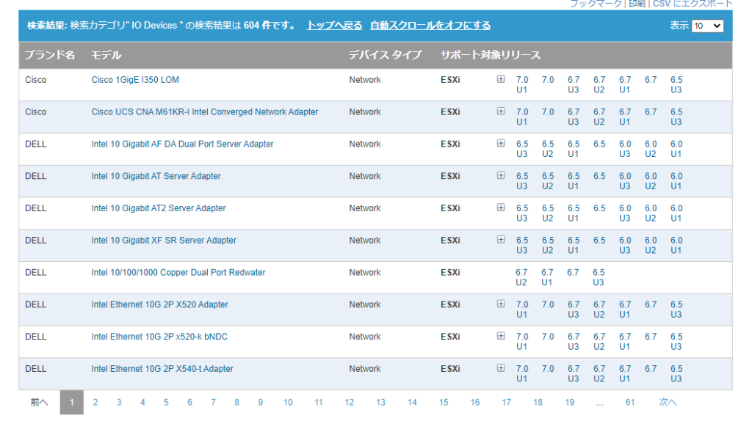Go to results page 10

click(288, 403)
